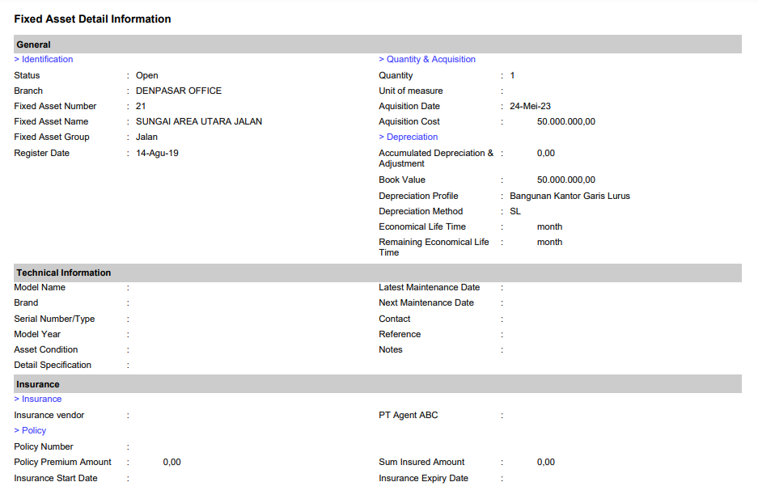
Task: Select the blue Depreciation section link
Action: pyautogui.click(x=409, y=137)
